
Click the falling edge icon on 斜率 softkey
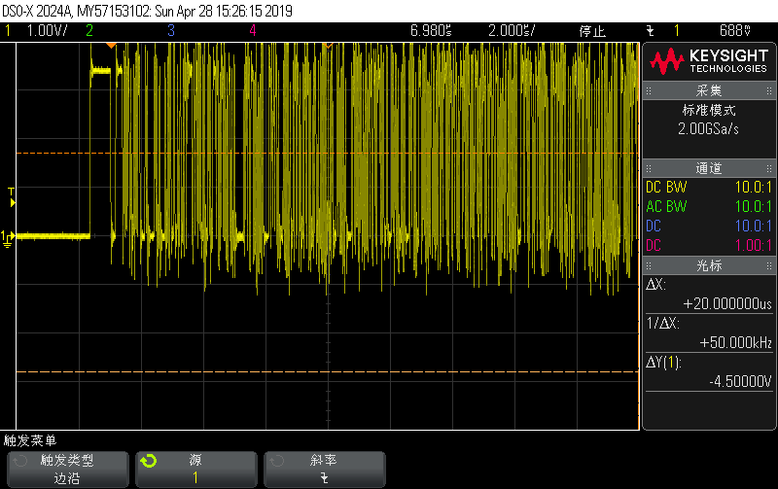click(x=324, y=478)
